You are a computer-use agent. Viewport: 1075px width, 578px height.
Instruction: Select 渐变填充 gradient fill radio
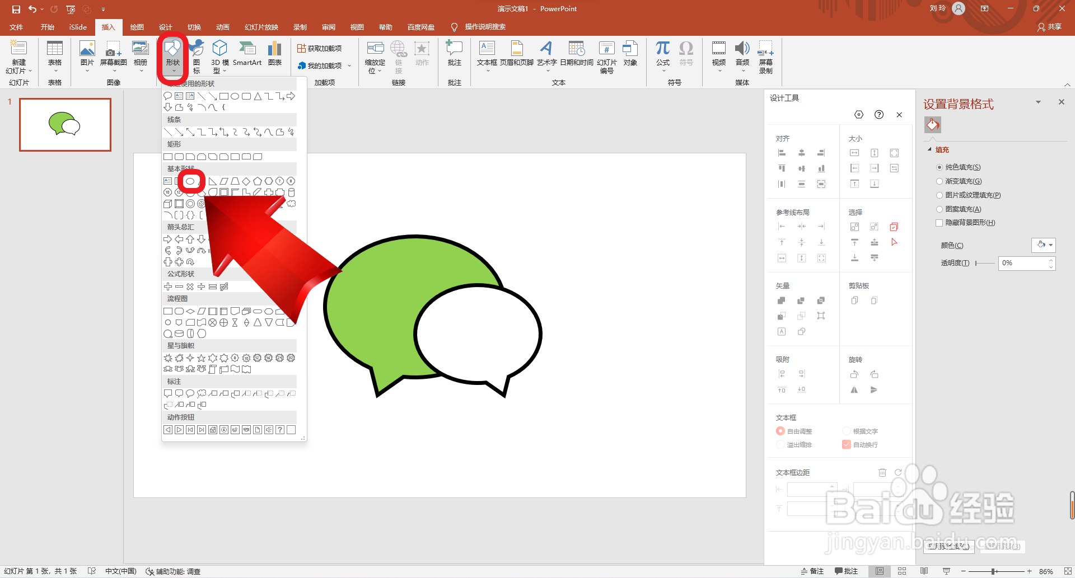point(940,181)
